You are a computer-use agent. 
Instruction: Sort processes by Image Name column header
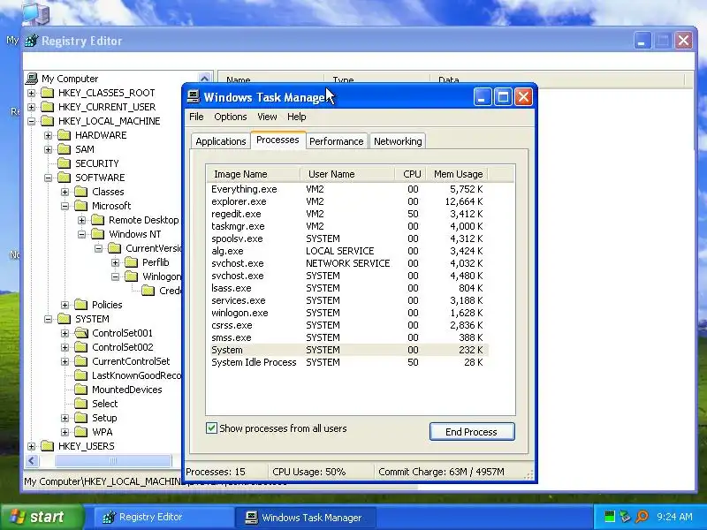[254, 174]
